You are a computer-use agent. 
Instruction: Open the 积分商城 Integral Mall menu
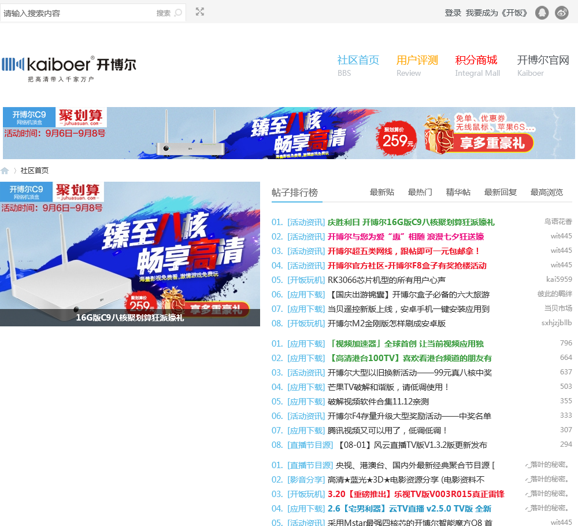click(x=477, y=65)
